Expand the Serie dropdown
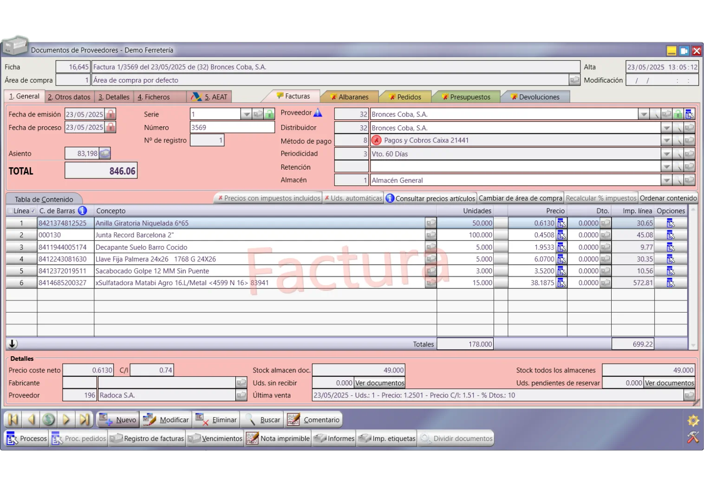The width and height of the screenshot is (704, 483). pyautogui.click(x=246, y=114)
